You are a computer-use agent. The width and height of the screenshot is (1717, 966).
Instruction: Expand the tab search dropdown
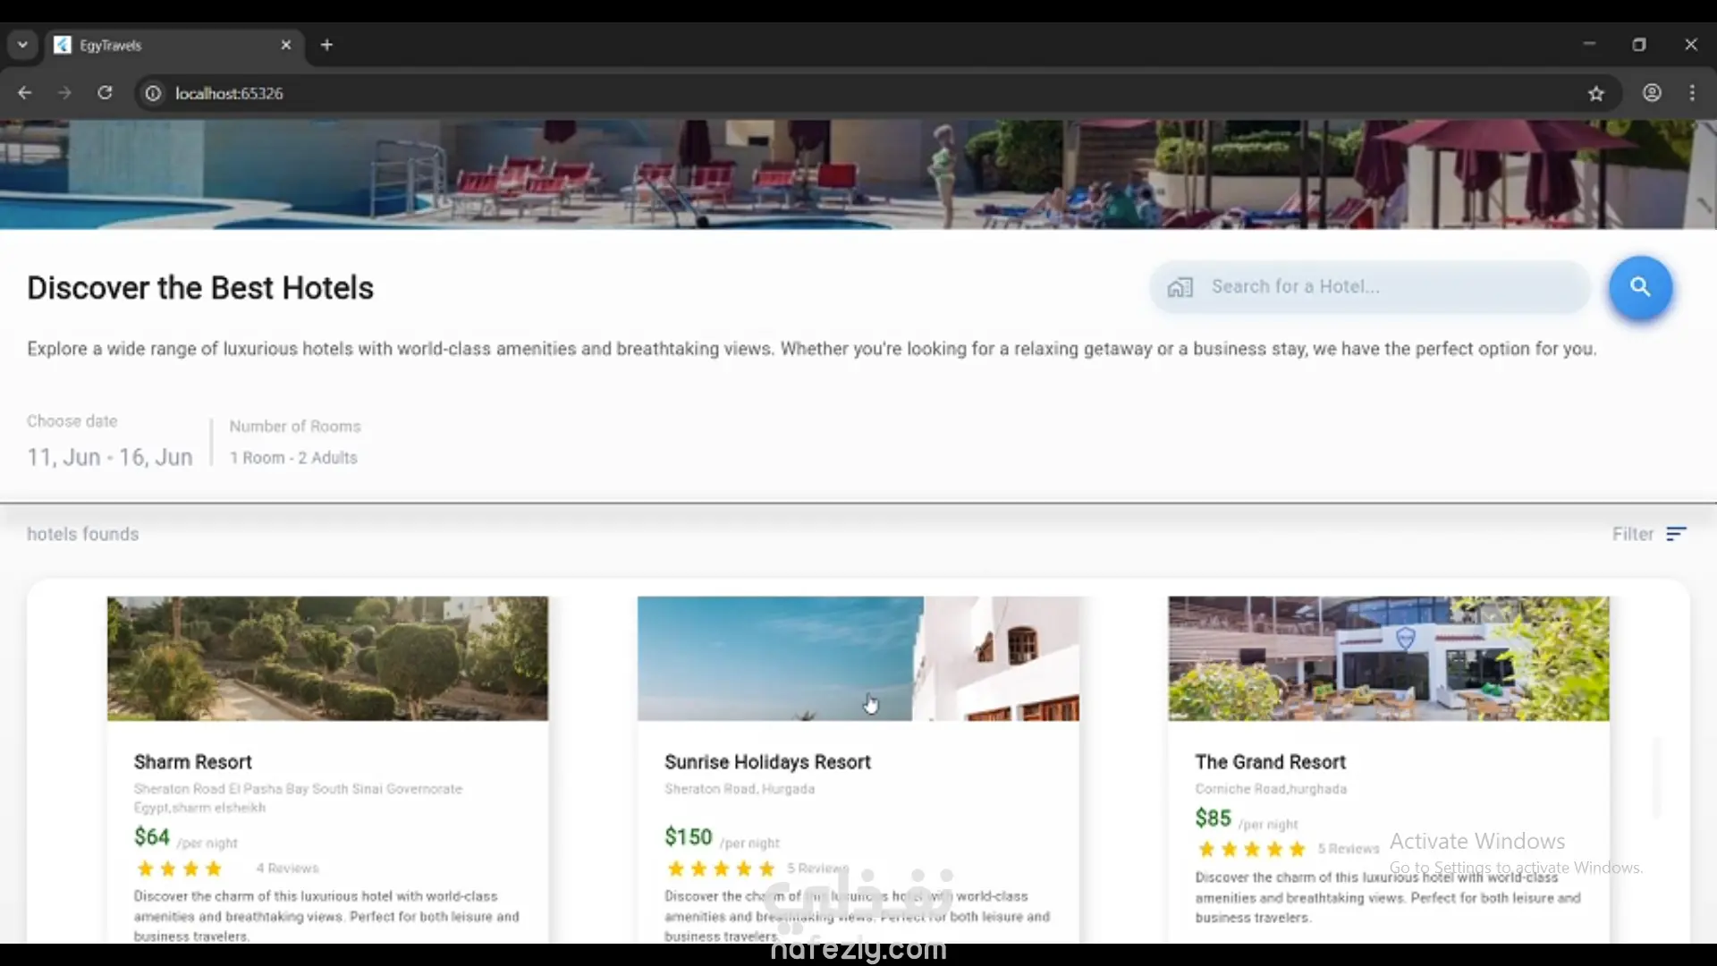pos(22,45)
